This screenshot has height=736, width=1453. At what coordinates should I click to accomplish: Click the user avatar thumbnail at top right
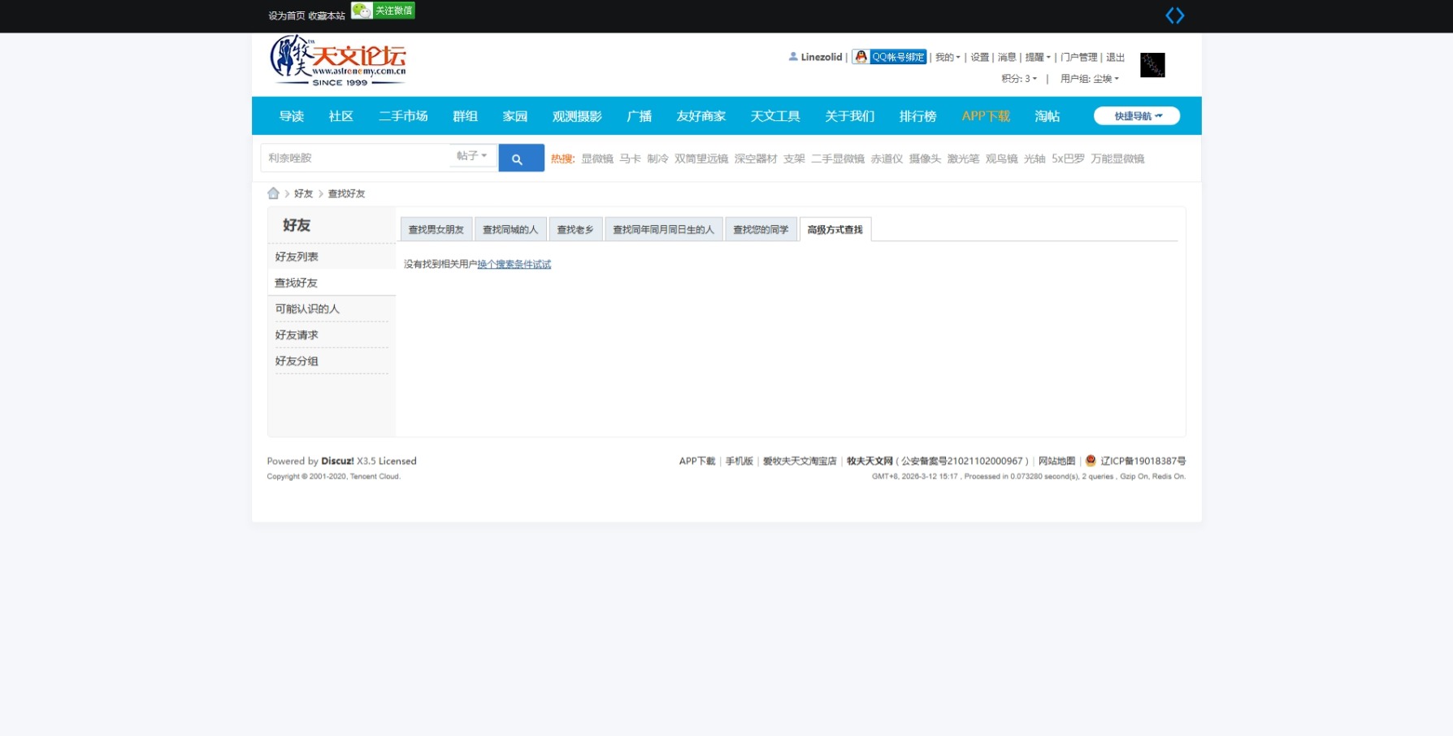[1152, 64]
